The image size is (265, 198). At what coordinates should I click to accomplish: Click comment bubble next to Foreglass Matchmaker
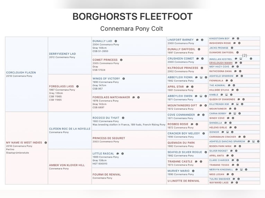click(x=134, y=97)
